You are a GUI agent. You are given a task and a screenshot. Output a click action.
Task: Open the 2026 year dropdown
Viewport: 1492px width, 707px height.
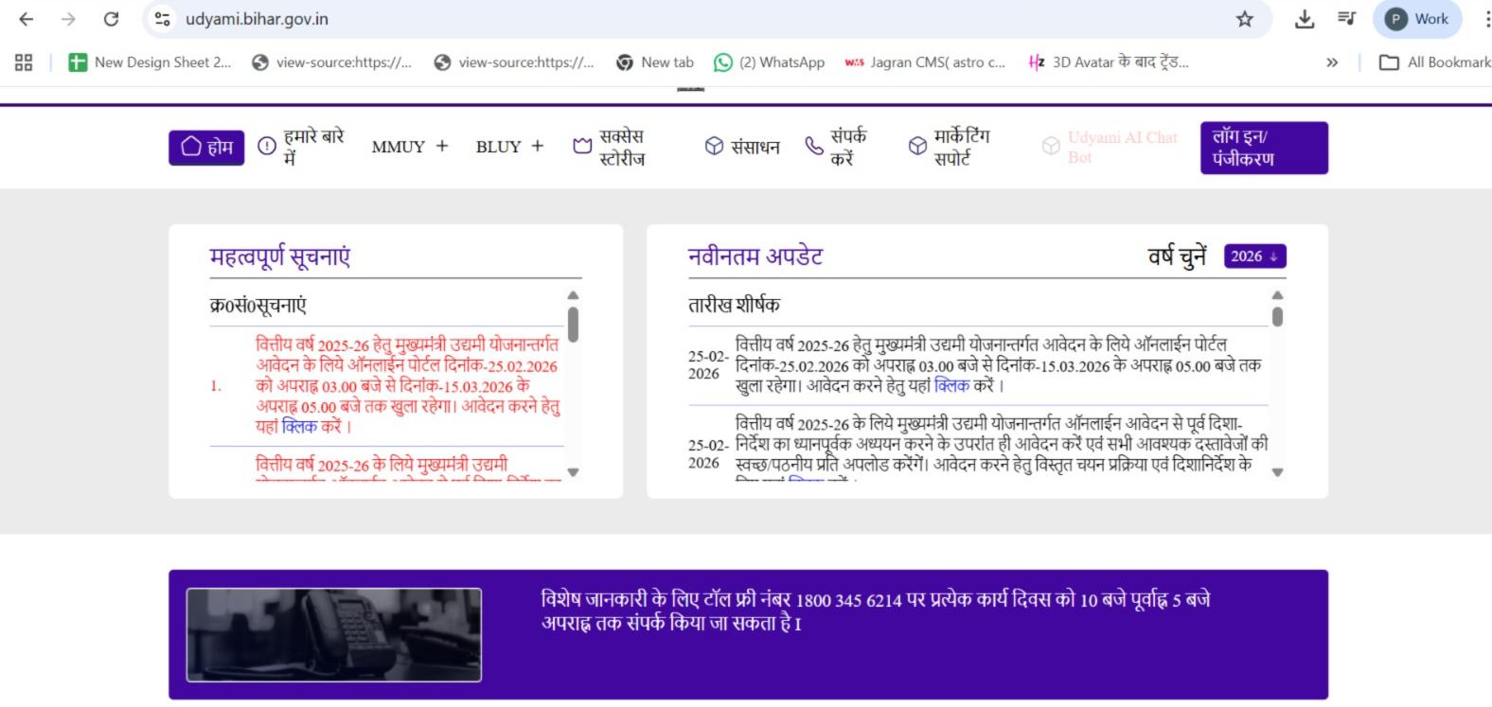coord(1254,256)
